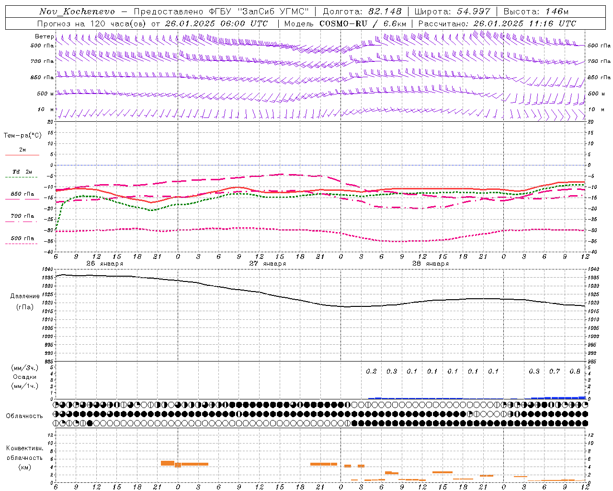Click the 850 гПа temperature legend entry

point(23,194)
